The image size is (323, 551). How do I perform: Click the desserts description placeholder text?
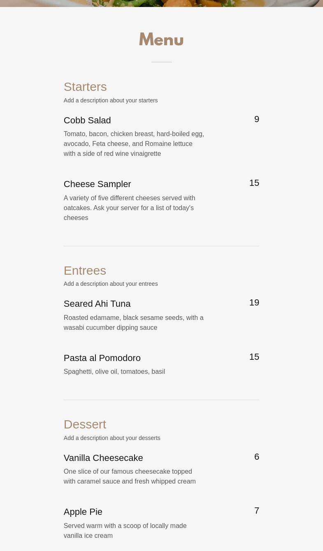112,438
